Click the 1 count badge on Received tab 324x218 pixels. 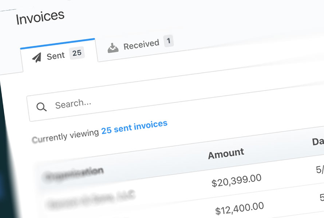pos(168,41)
